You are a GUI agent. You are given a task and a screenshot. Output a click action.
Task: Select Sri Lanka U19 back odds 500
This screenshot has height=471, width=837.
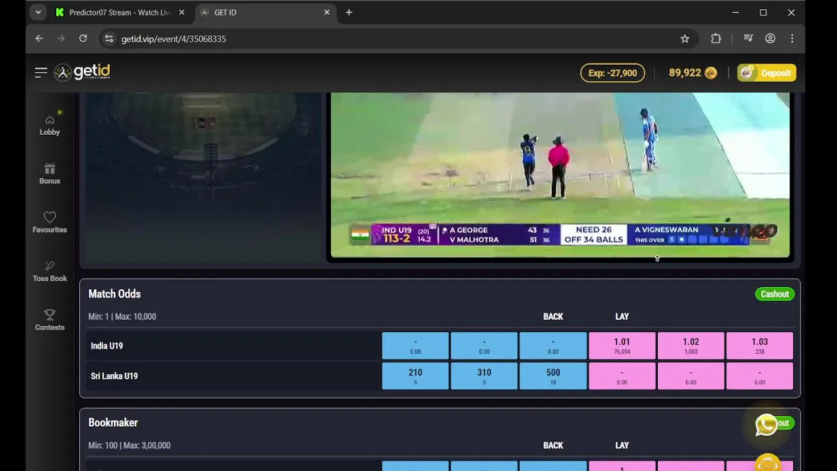click(553, 376)
